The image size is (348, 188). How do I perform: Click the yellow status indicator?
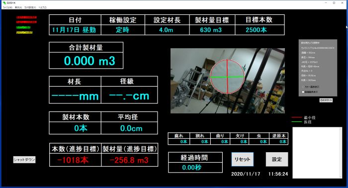(x=24, y=32)
